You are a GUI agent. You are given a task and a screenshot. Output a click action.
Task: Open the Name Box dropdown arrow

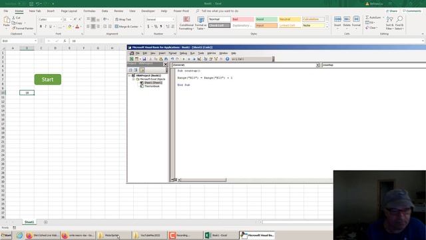35,41
